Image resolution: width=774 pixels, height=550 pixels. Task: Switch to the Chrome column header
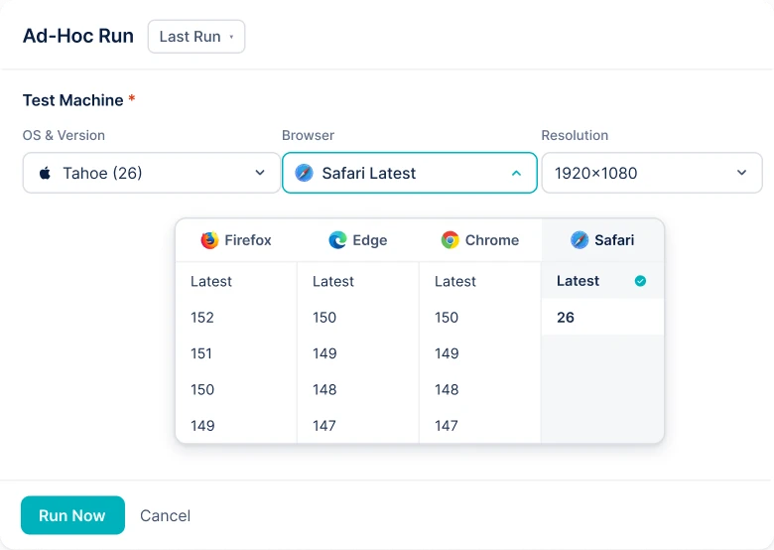480,240
